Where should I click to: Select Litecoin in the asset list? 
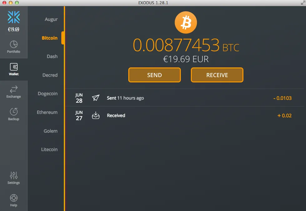pos(49,150)
